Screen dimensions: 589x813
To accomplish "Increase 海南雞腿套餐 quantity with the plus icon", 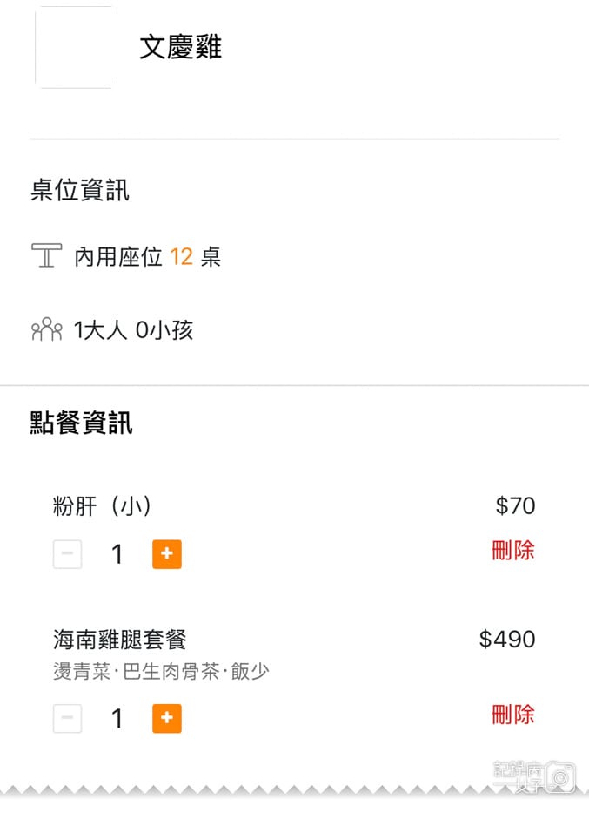I will (x=166, y=718).
